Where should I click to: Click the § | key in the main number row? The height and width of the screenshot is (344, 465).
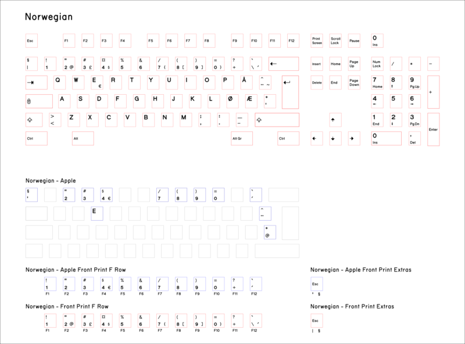click(32, 64)
